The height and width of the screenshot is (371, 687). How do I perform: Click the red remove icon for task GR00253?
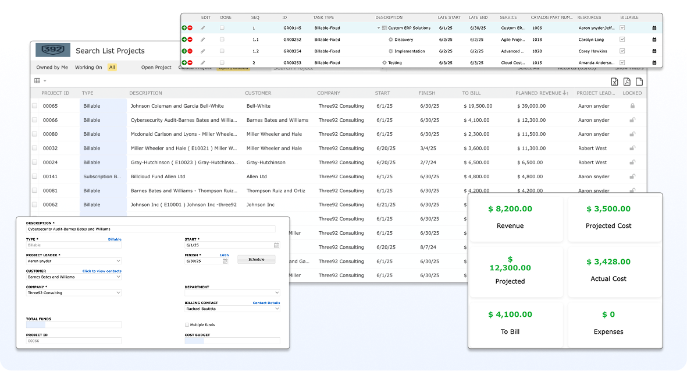pos(190,63)
